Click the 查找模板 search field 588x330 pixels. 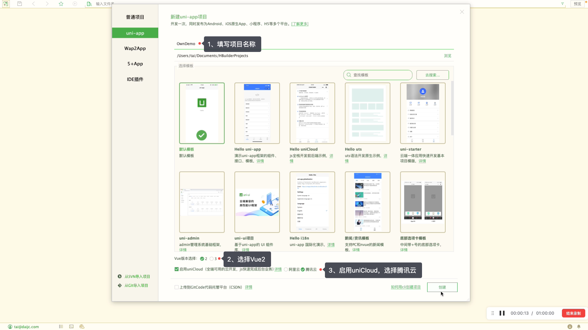pos(378,75)
